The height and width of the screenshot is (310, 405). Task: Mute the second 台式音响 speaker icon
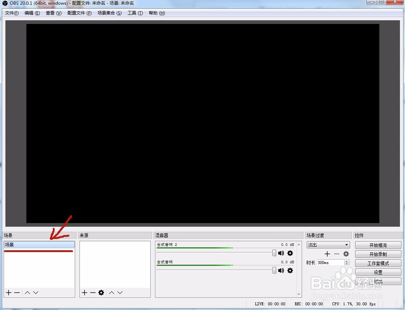(281, 270)
